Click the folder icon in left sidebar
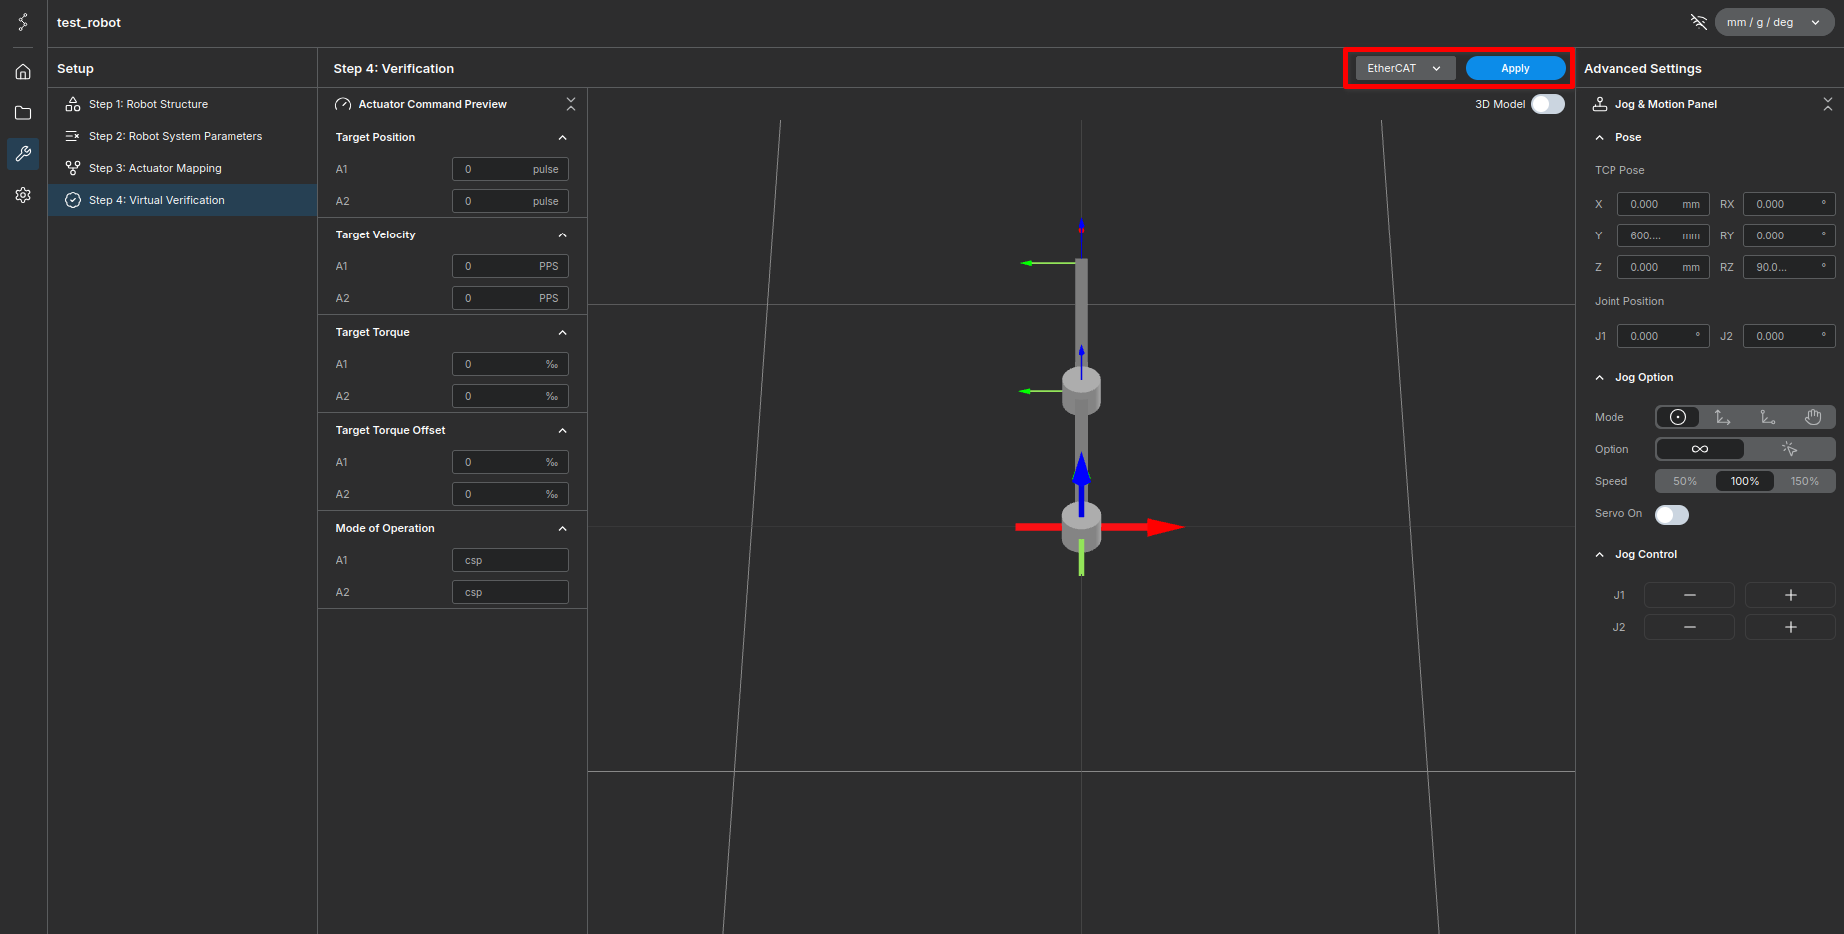This screenshot has width=1844, height=934. click(23, 113)
